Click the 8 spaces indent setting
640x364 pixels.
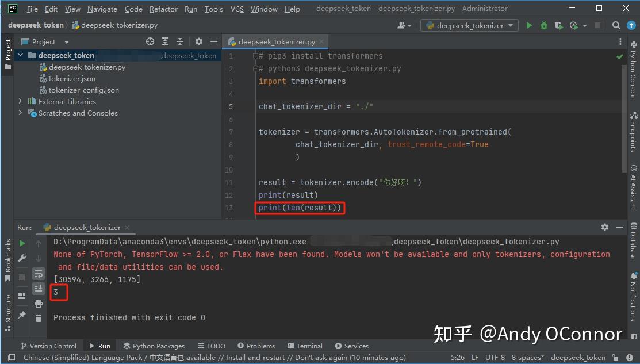coord(528,358)
